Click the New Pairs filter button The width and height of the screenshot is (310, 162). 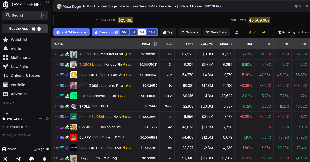pyautogui.click(x=216, y=32)
